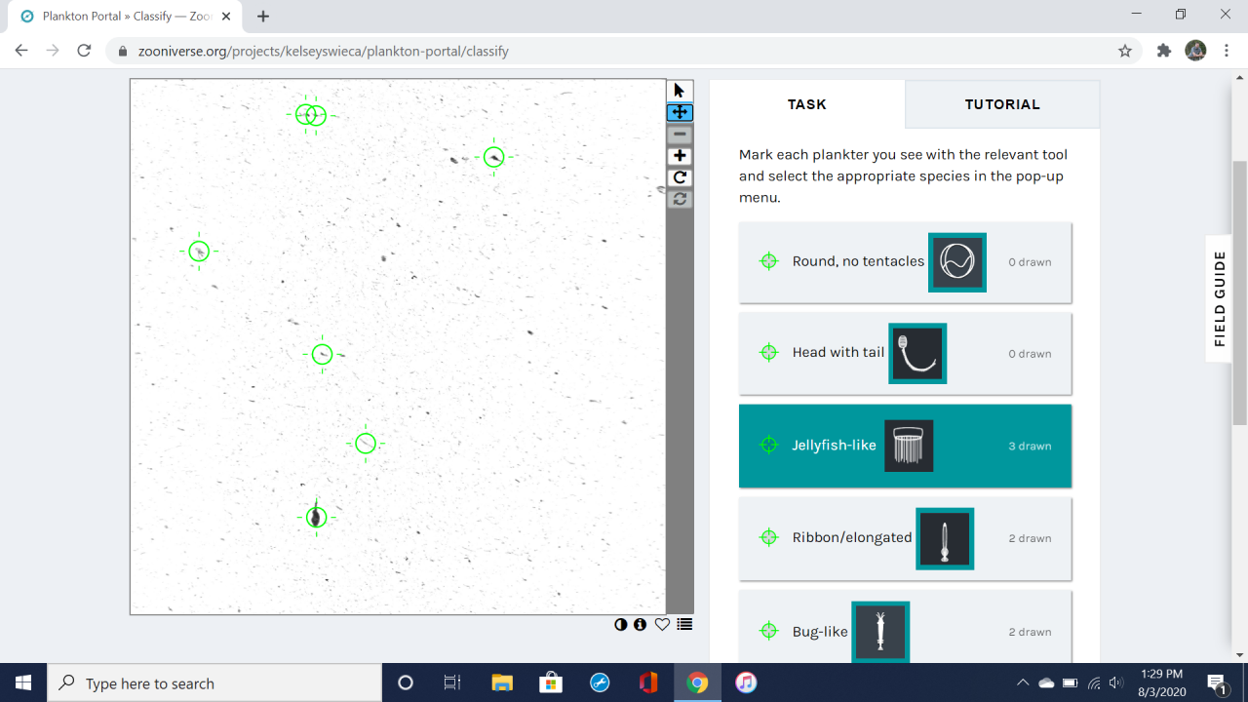Go forward in browser history
The height and width of the screenshot is (702, 1248).
[53, 51]
